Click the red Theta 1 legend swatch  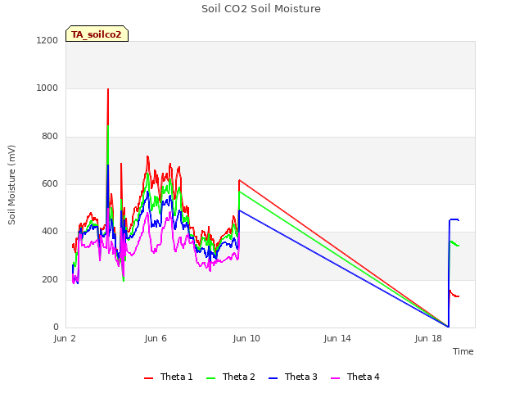click(148, 378)
